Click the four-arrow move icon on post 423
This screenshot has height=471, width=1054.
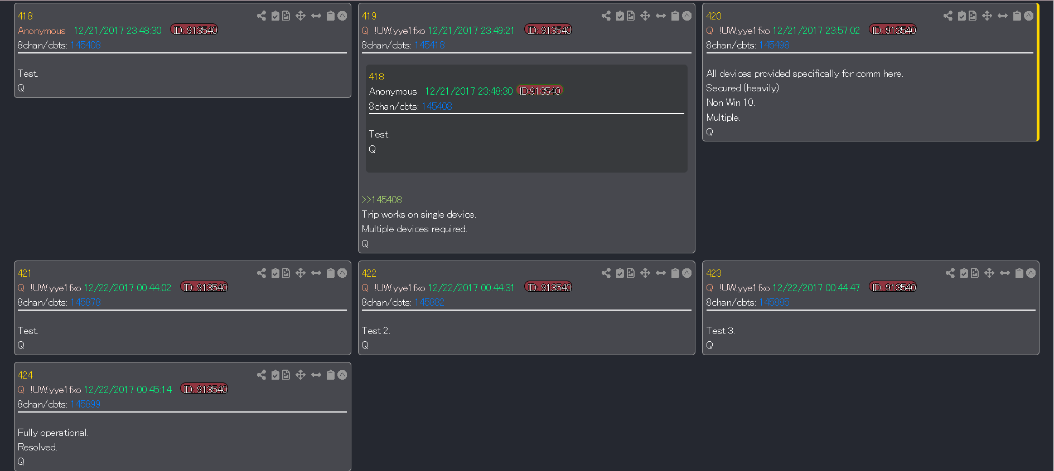989,273
